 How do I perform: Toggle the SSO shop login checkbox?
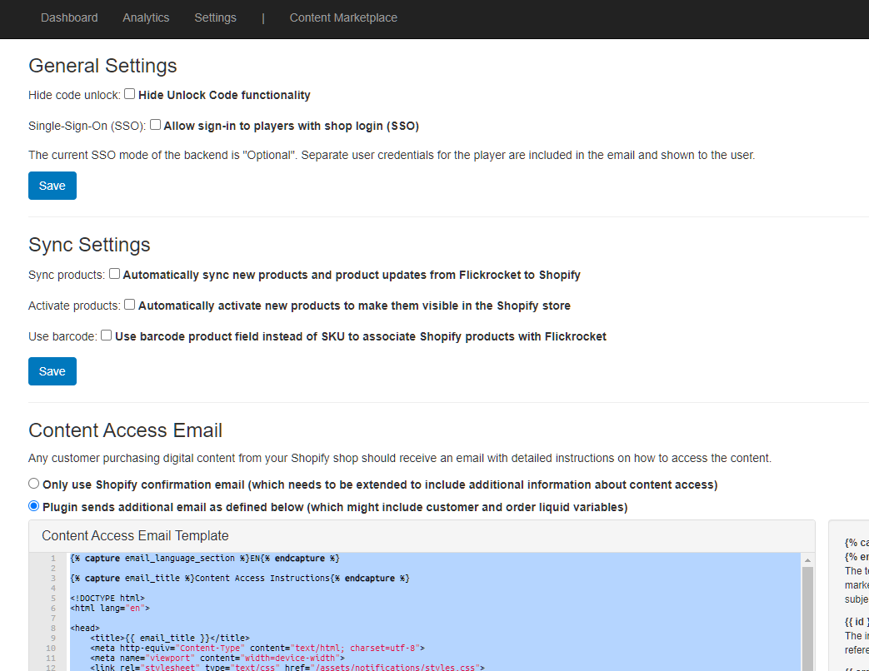click(156, 125)
